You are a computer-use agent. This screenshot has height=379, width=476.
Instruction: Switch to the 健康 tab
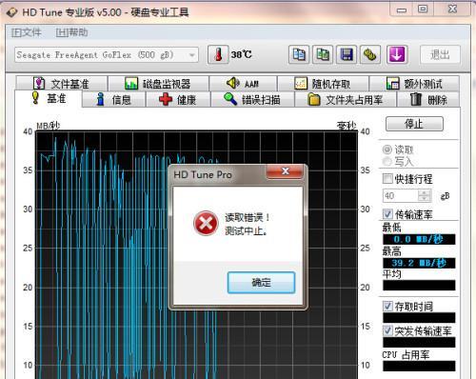coord(178,100)
